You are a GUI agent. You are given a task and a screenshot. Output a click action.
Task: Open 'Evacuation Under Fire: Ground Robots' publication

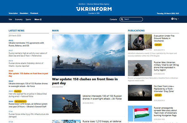click(164, 38)
